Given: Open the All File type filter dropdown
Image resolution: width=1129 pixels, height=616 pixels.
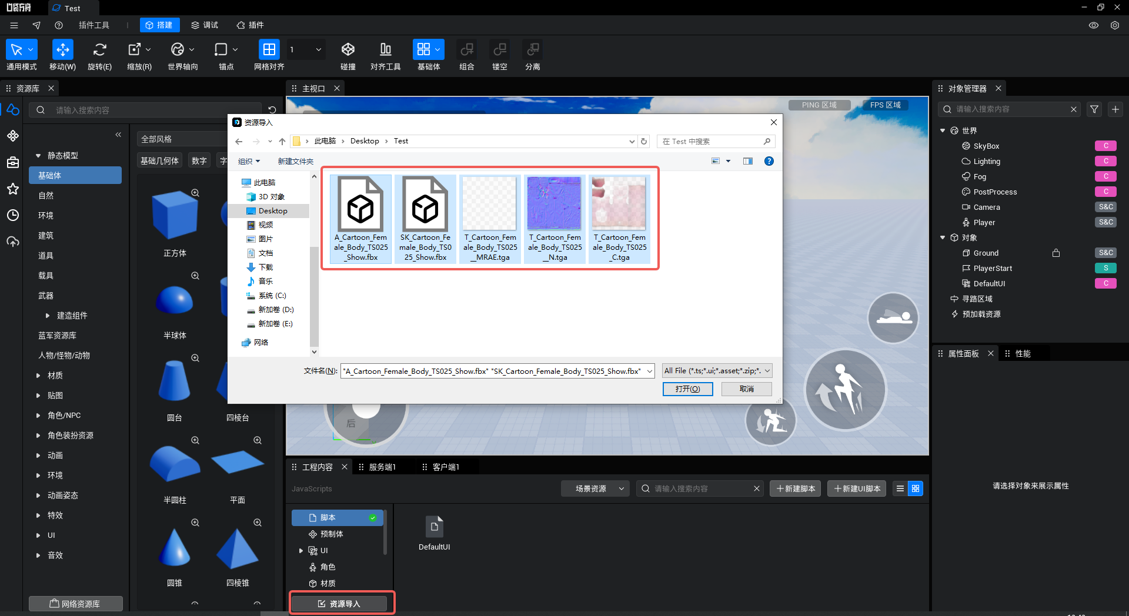Looking at the screenshot, I should (x=717, y=371).
